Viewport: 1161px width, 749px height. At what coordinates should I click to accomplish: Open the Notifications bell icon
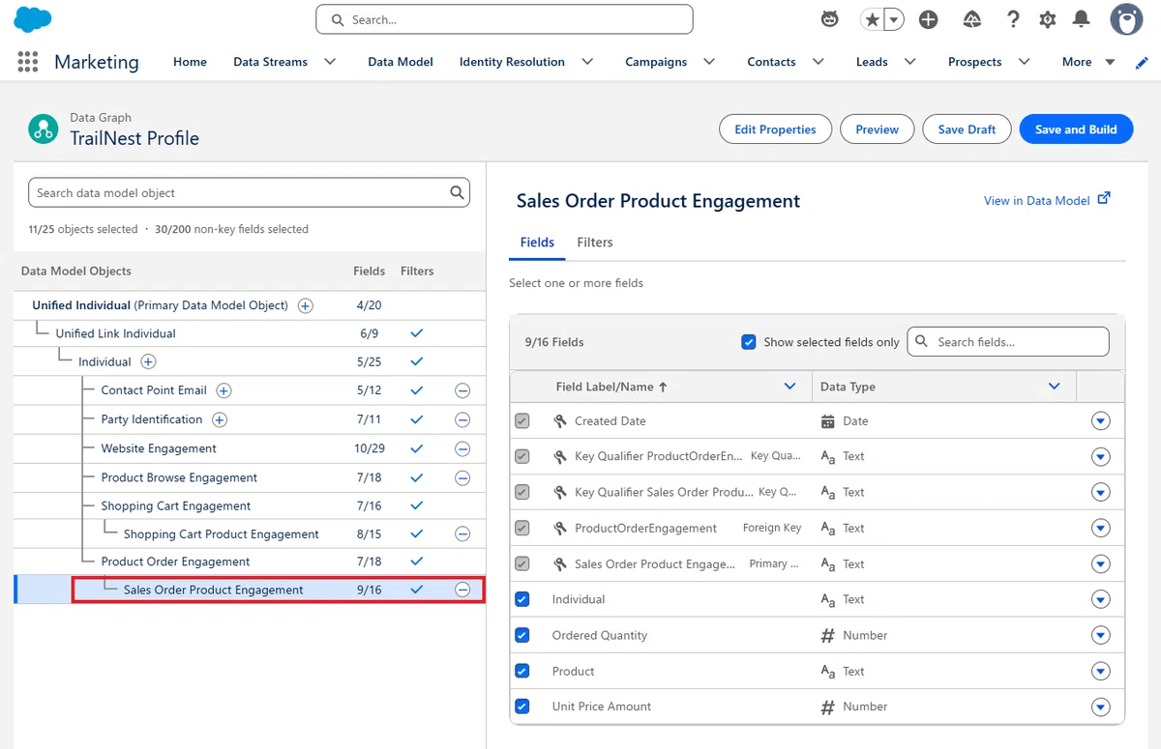(x=1082, y=19)
